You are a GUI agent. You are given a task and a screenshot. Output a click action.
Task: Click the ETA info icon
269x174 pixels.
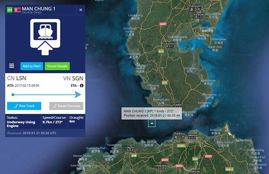82,85
